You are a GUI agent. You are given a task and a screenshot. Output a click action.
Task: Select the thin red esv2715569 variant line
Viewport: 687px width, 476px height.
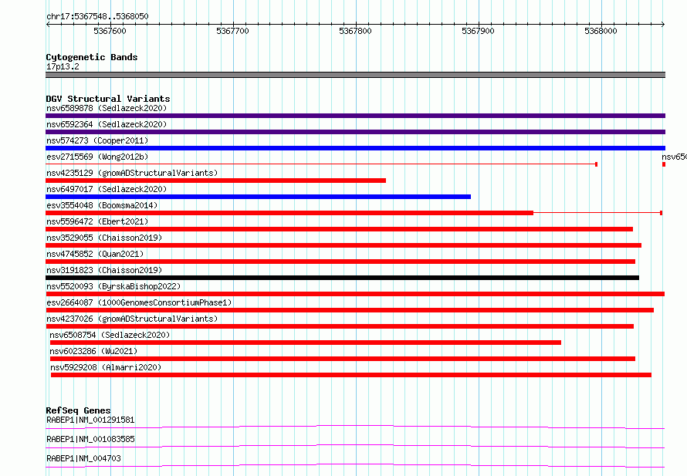pos(322,164)
